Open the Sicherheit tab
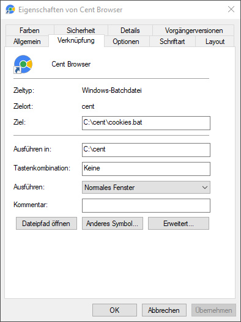241x322 pixels. [81, 31]
